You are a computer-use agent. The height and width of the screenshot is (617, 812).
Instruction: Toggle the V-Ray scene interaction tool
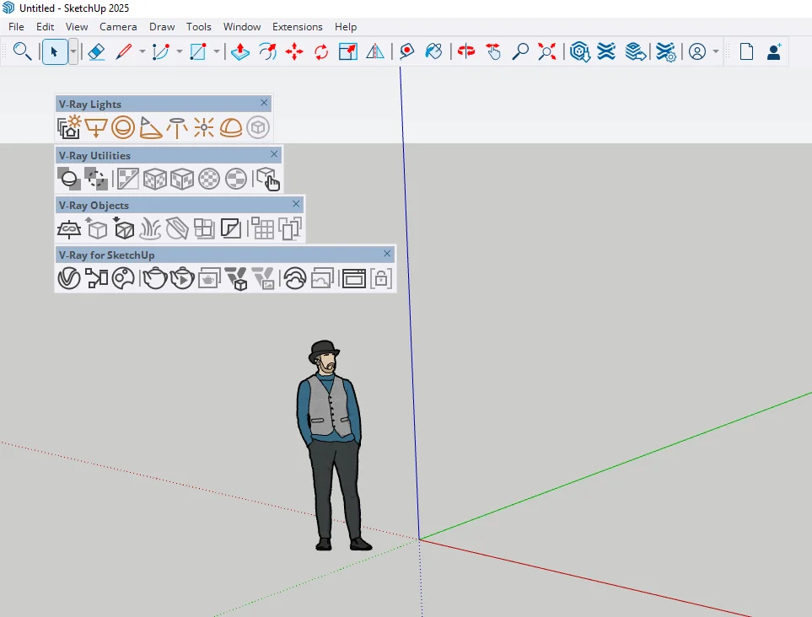click(x=268, y=179)
